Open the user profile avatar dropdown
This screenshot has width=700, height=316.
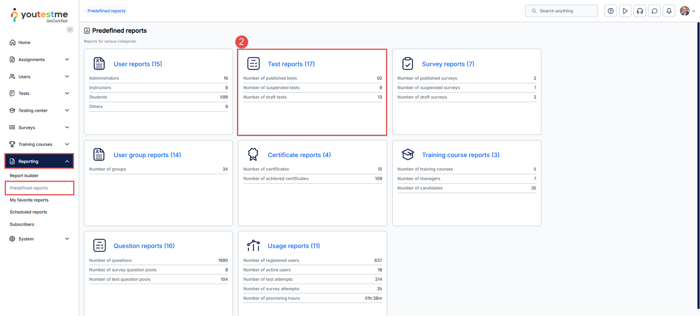pos(687,11)
